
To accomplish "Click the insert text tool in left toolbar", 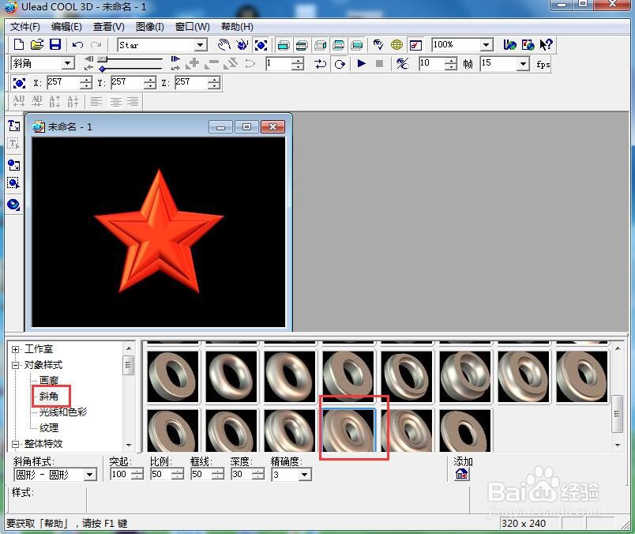I will tap(13, 126).
